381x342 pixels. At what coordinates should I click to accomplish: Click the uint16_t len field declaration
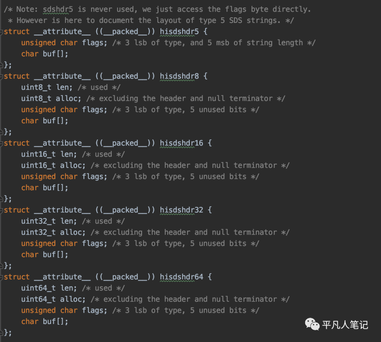coord(49,154)
